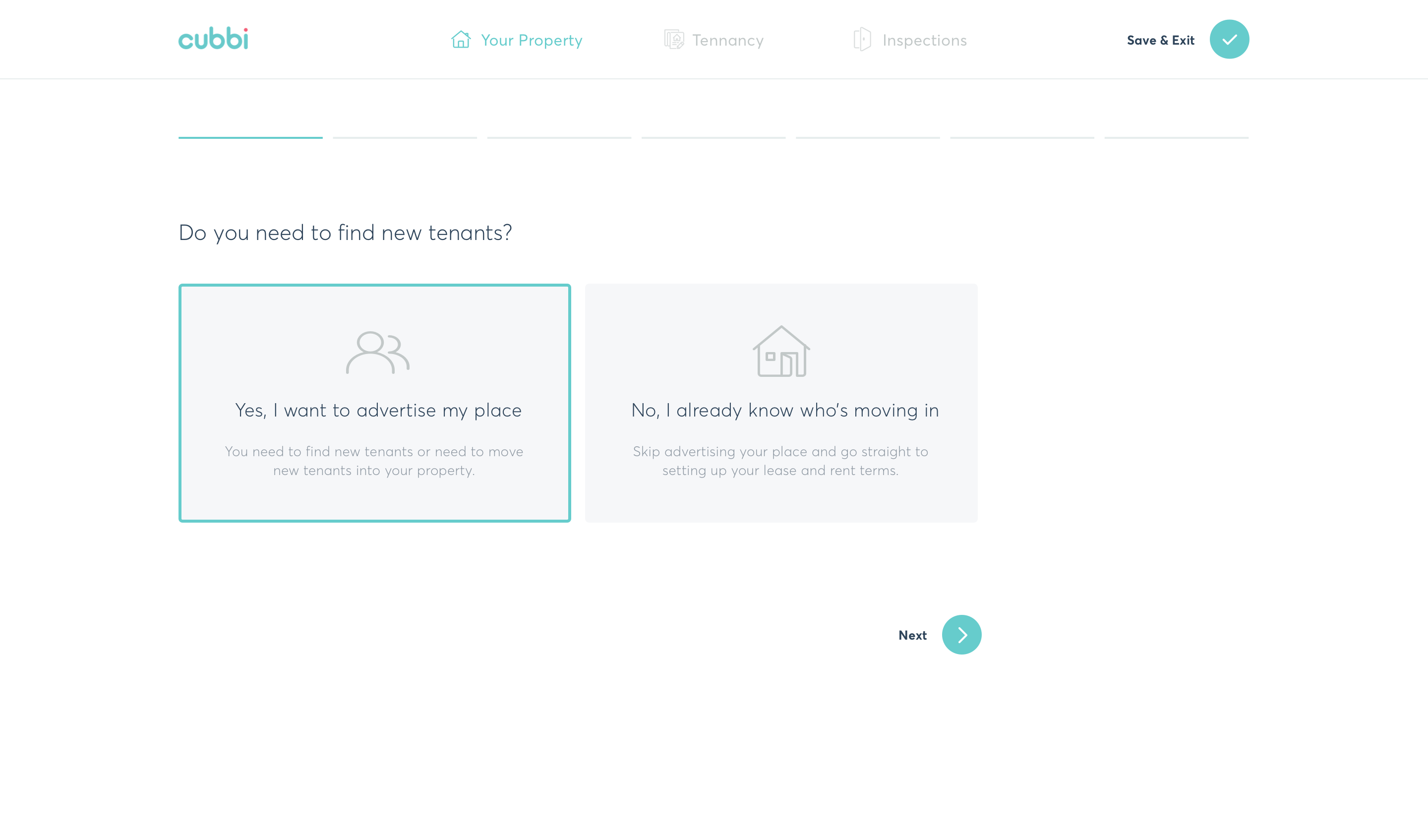Choose 'No, I already know who's moving in'
The width and height of the screenshot is (1428, 839).
[x=781, y=403]
